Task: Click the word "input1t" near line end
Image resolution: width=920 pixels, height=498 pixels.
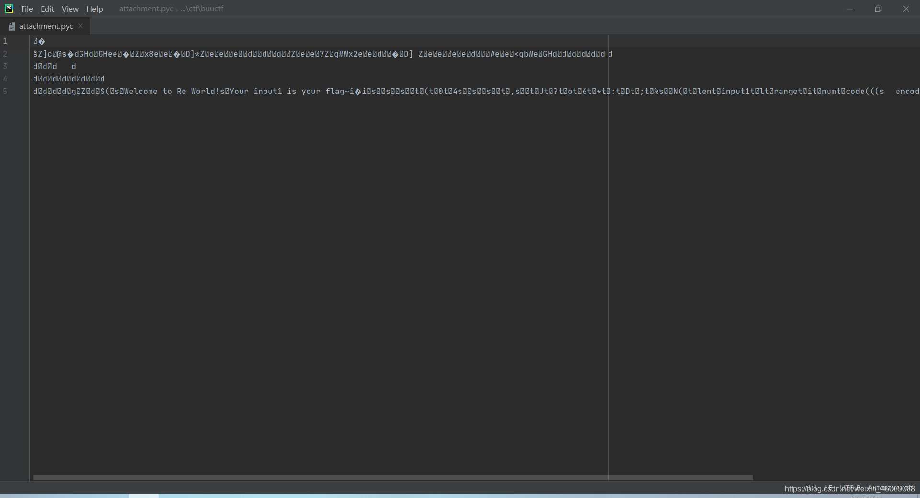Action: tap(738, 91)
